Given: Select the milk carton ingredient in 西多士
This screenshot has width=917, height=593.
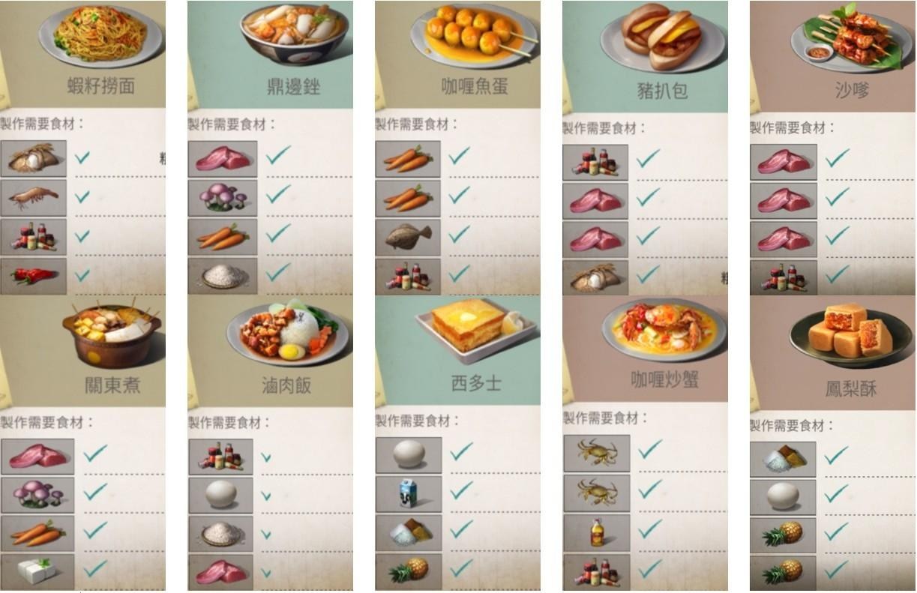Looking at the screenshot, I should click(408, 493).
